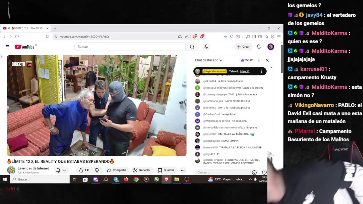Click the Recortar clip button
The width and height of the screenshot is (363, 204).
[x=142, y=170]
